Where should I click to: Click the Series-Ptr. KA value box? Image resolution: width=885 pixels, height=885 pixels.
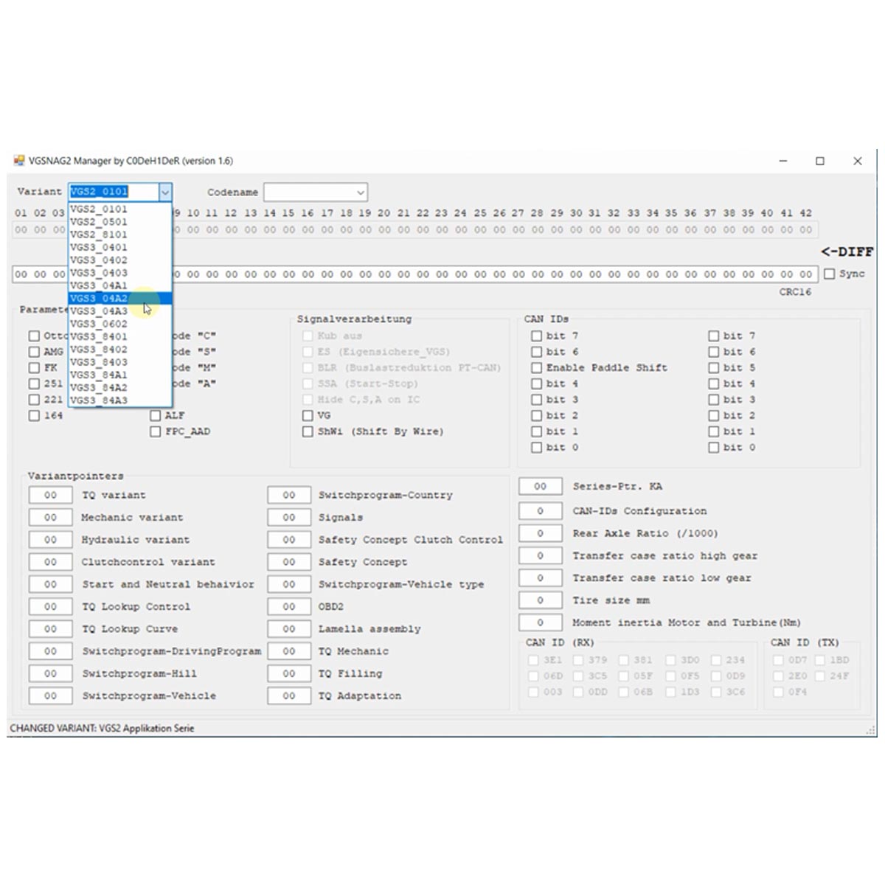541,486
